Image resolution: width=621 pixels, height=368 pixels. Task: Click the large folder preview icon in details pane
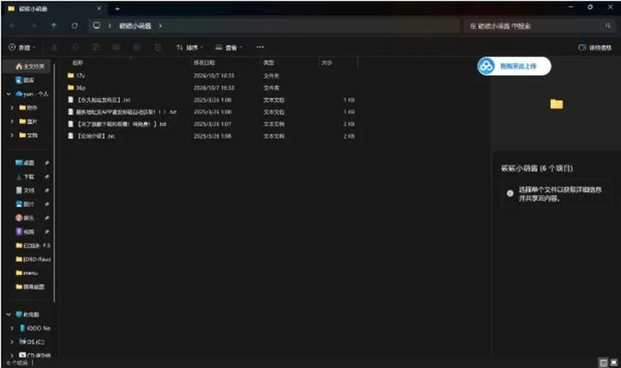(x=556, y=104)
